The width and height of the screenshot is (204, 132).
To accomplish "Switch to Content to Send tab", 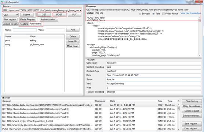I will [x=11, y=24].
